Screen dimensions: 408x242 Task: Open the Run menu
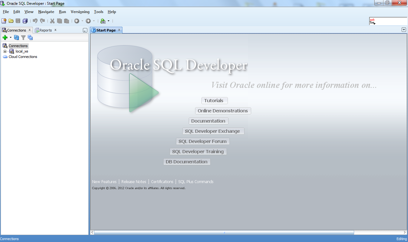[x=62, y=12]
